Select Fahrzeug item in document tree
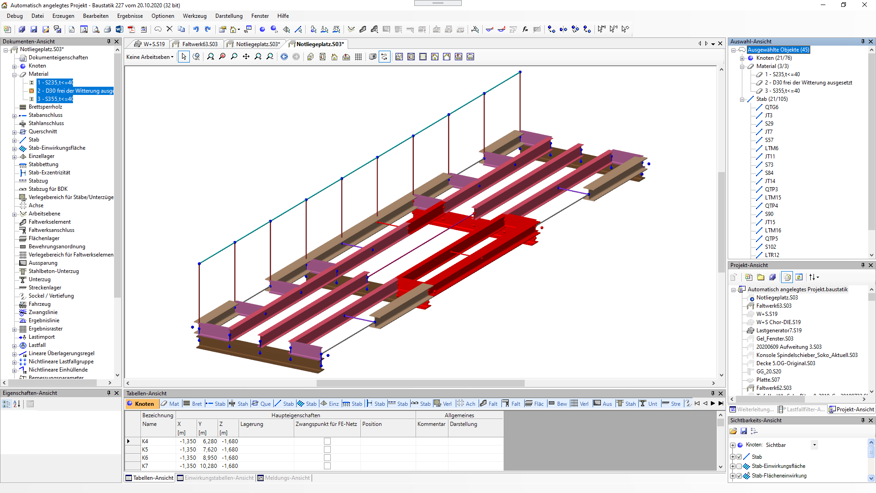This screenshot has width=876, height=493. [40, 304]
